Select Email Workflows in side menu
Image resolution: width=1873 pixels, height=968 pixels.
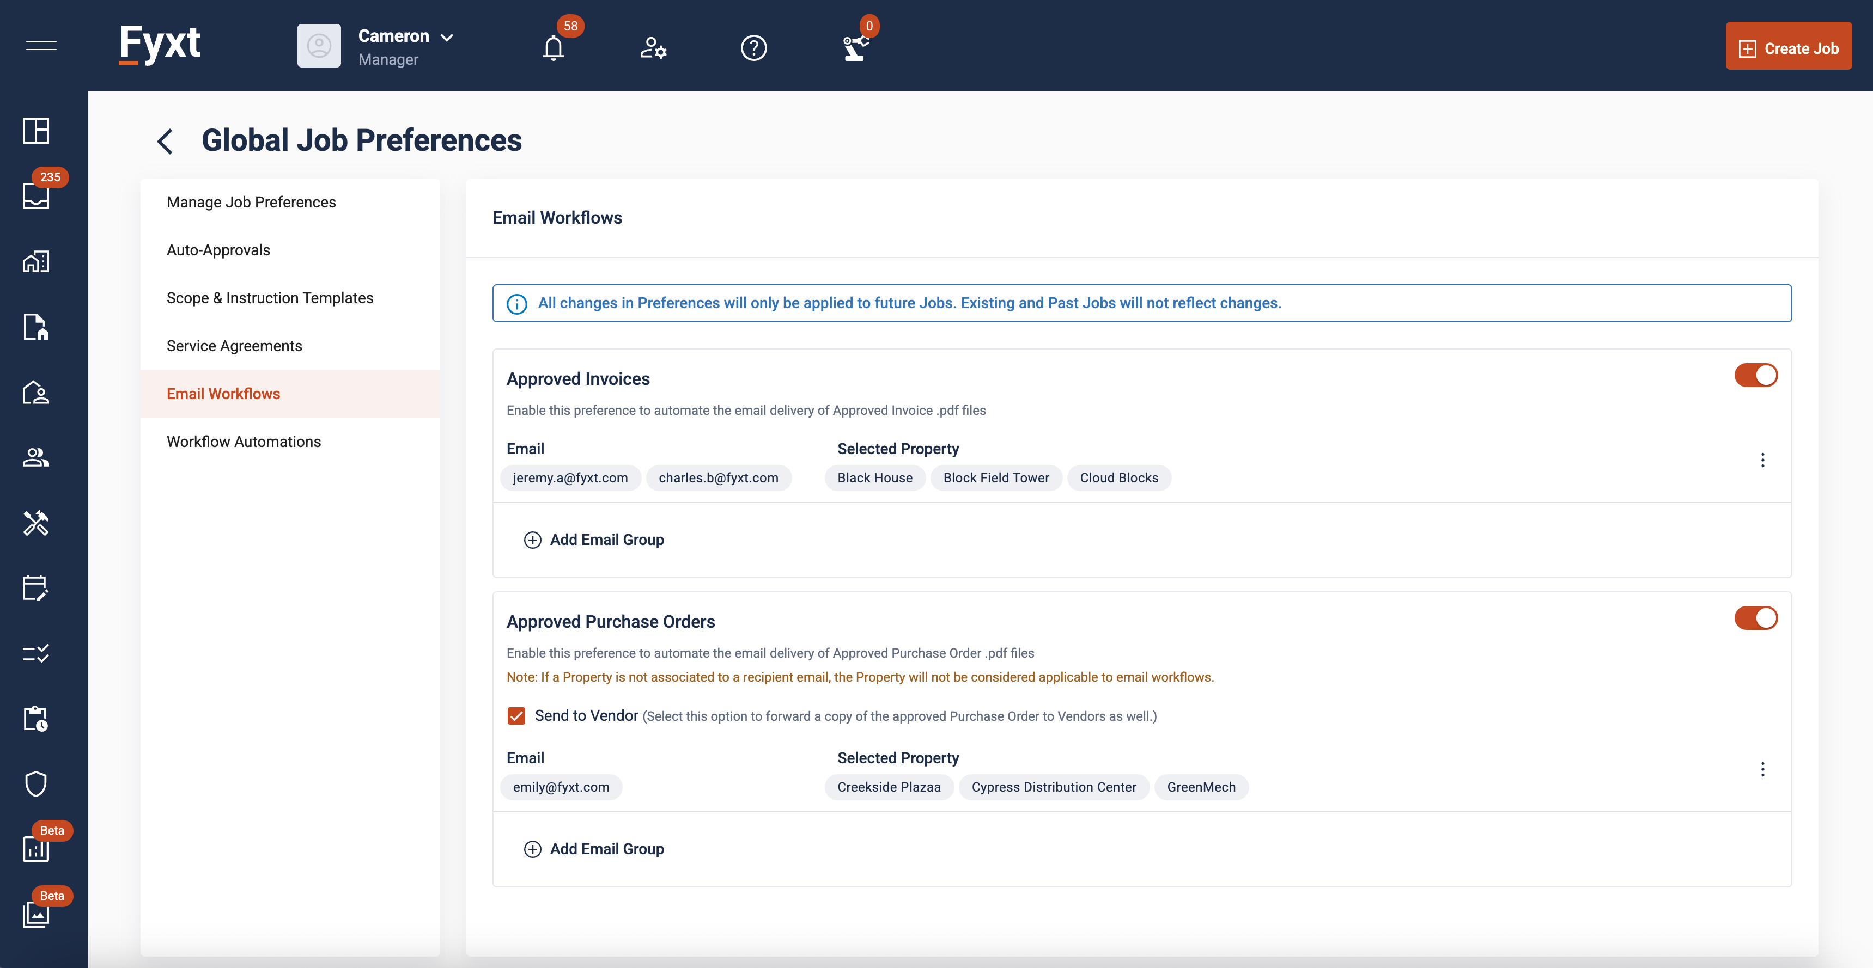click(x=290, y=394)
